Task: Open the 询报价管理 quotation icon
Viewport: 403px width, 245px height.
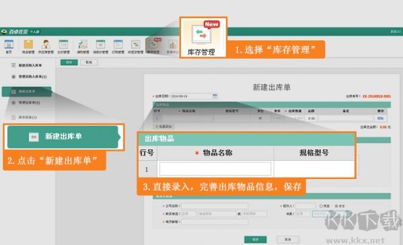Action: pyautogui.click(x=100, y=46)
